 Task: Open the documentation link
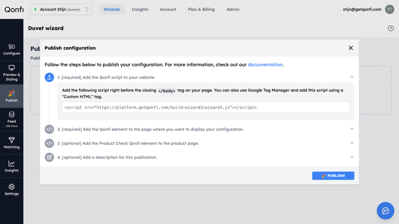click(265, 65)
